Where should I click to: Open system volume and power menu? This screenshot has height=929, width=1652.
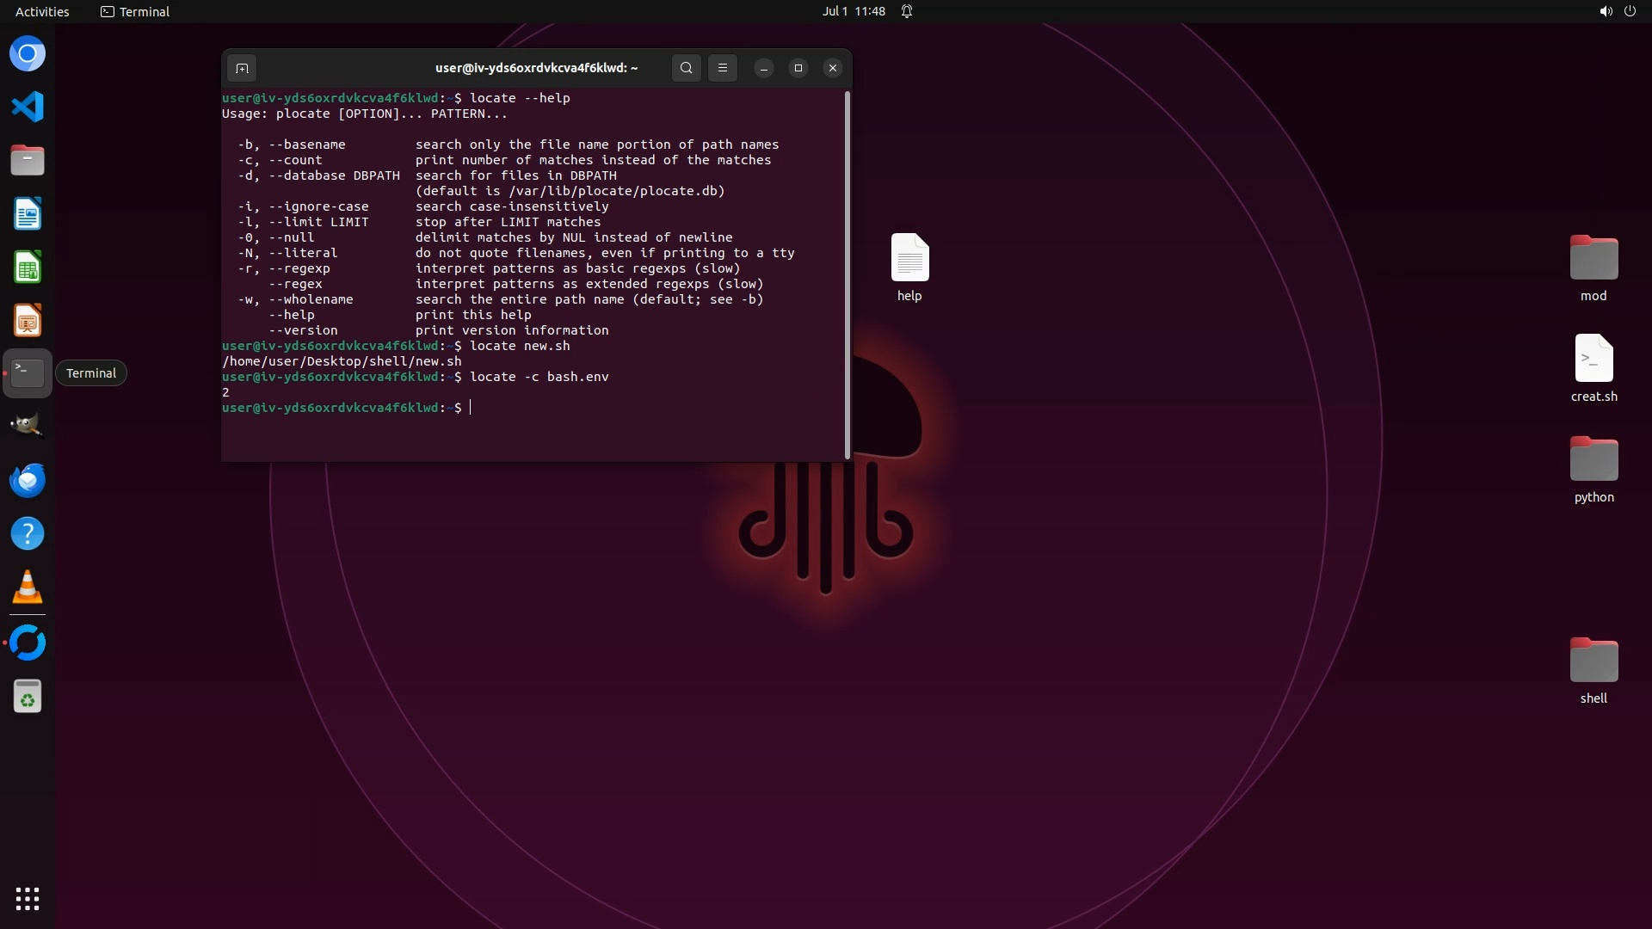(1617, 11)
